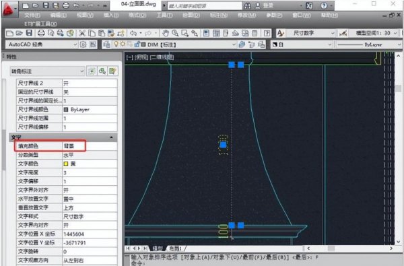404x266 pixels.
Task: Select the Pan hand tool
Action: click(166, 33)
